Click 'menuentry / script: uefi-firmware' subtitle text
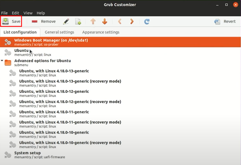Screen dimensions: 241x165 (40, 157)
